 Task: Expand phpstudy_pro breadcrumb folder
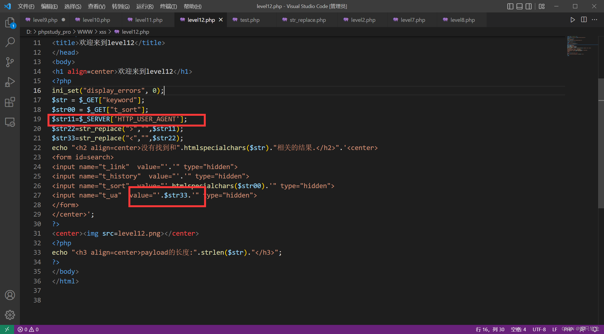tap(54, 32)
